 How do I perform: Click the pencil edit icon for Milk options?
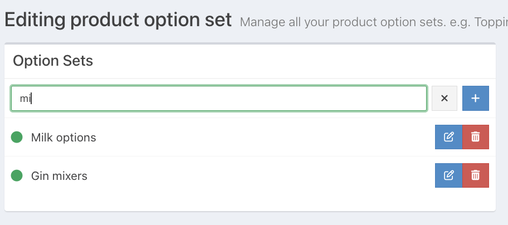click(448, 137)
